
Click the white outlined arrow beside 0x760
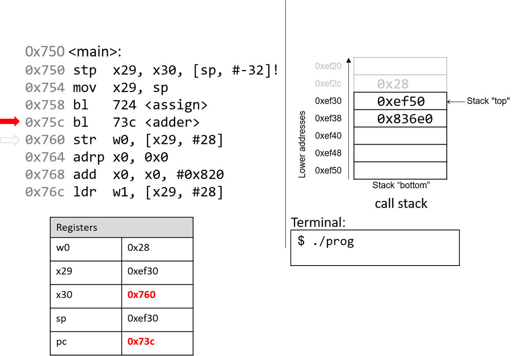pos(10,140)
